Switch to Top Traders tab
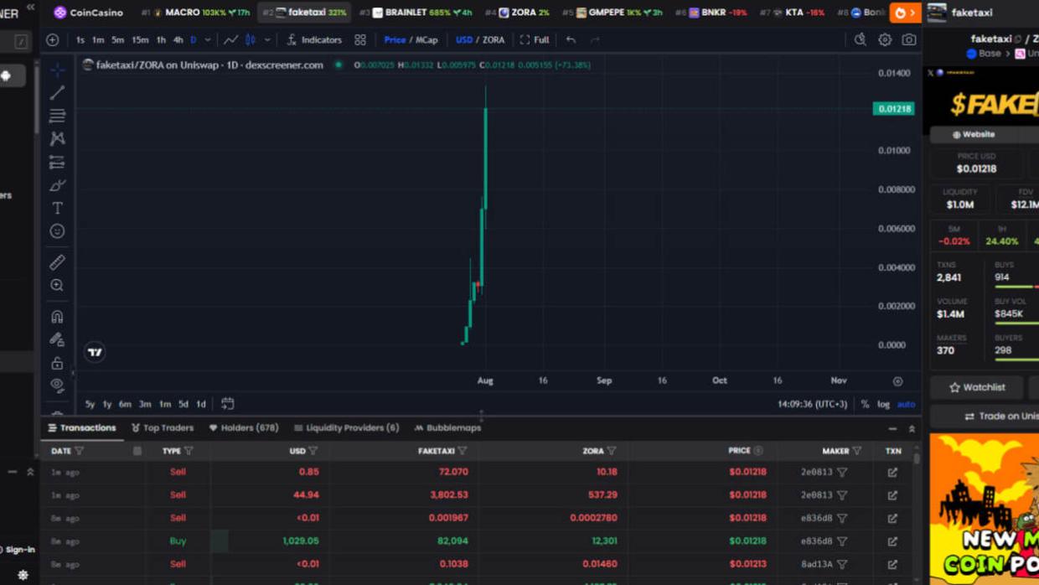Screen dimensions: 1039x585 [x=163, y=427]
